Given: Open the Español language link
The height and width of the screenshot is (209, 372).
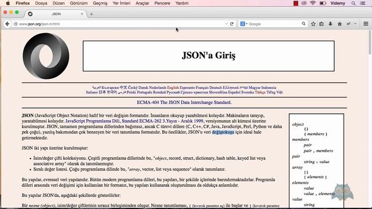Looking at the screenshot, I should click(x=234, y=92).
